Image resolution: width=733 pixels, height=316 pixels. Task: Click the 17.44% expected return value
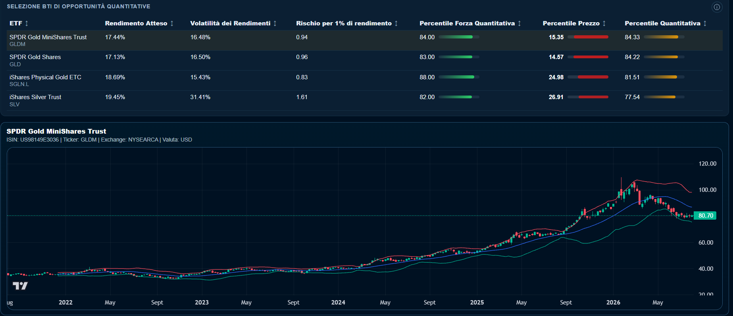pos(115,37)
